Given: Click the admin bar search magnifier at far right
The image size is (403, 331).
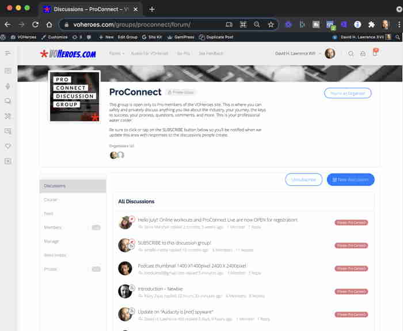Looking at the screenshot, I should point(398,37).
